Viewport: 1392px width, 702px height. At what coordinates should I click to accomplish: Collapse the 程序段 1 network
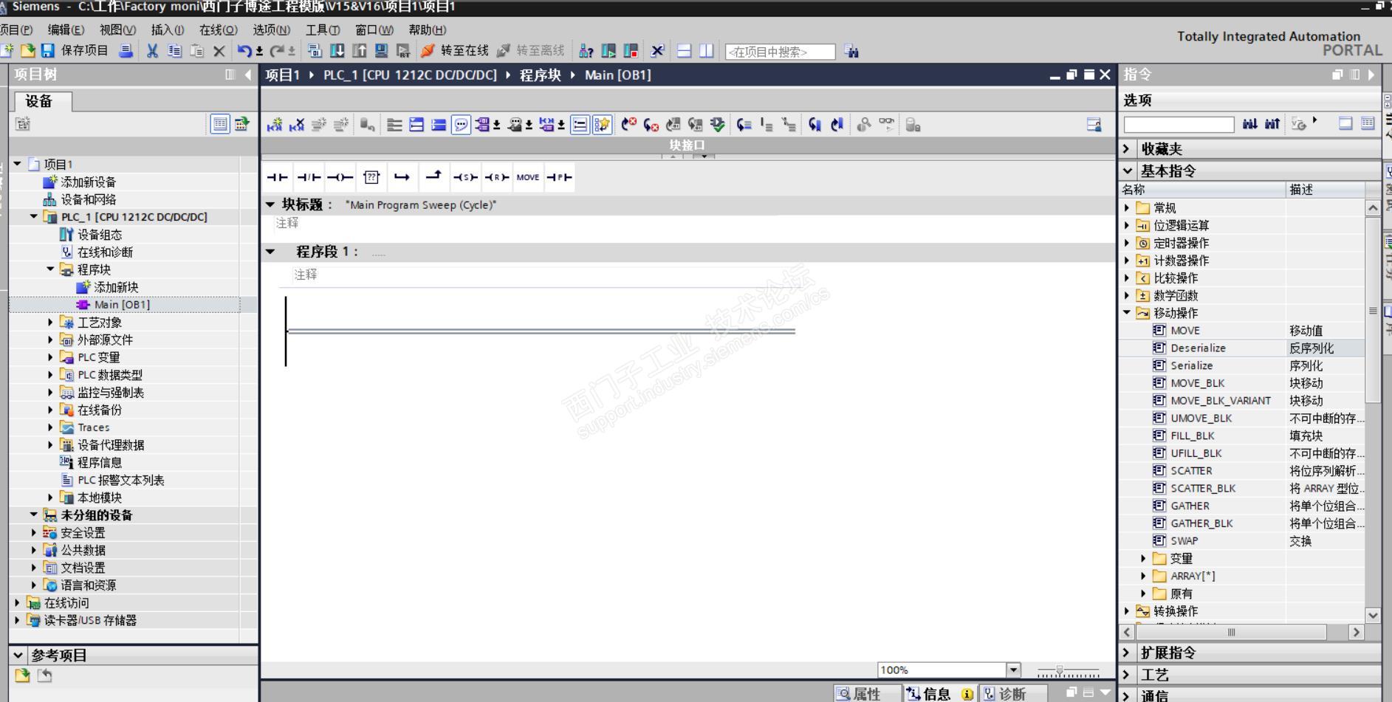[x=270, y=252]
